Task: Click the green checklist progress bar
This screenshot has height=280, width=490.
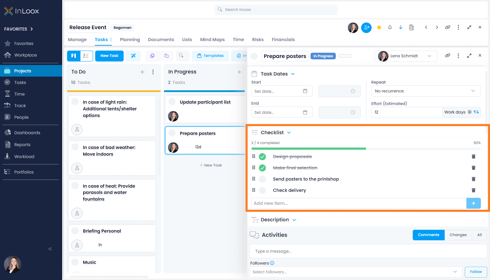Action: (308, 149)
